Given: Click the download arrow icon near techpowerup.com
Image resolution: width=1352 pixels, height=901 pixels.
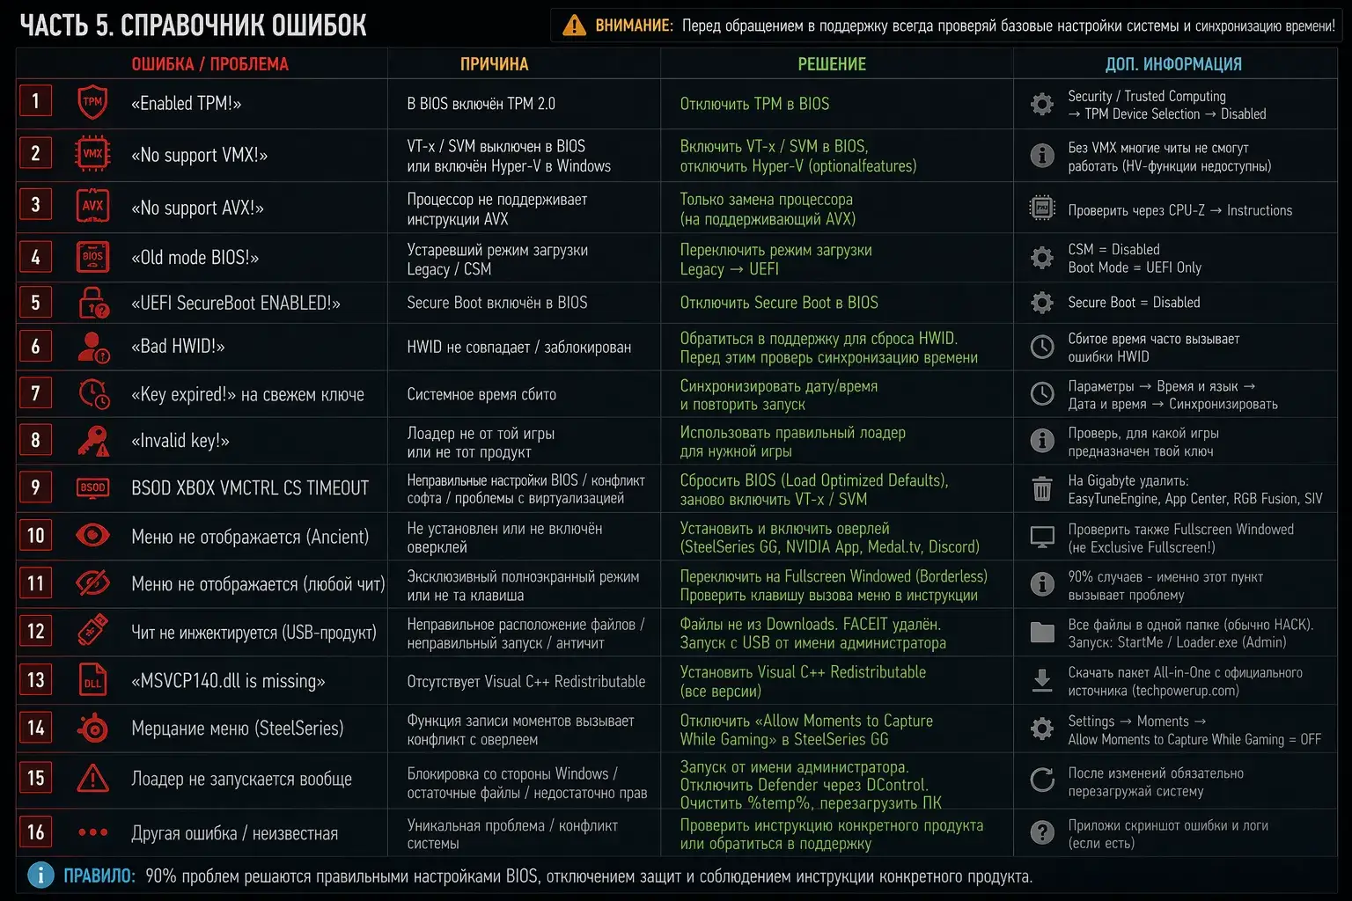Looking at the screenshot, I should pyautogui.click(x=1042, y=680).
